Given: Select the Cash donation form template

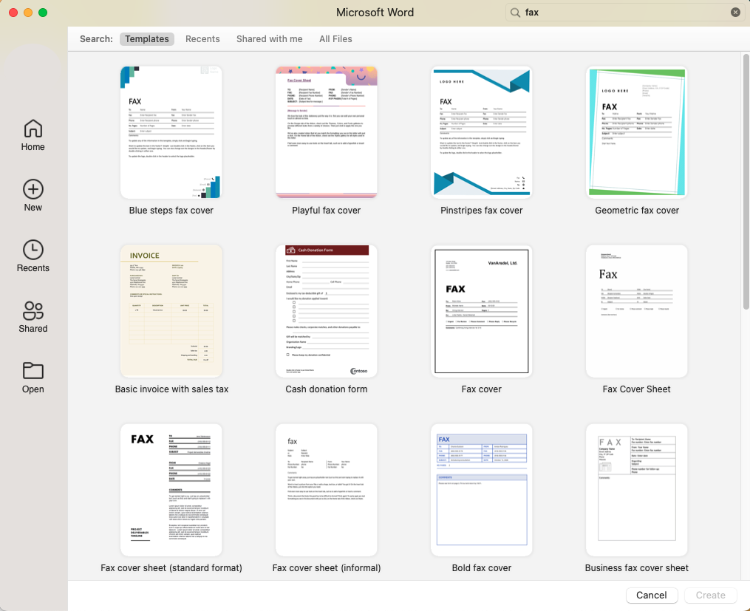Looking at the screenshot, I should (x=326, y=310).
